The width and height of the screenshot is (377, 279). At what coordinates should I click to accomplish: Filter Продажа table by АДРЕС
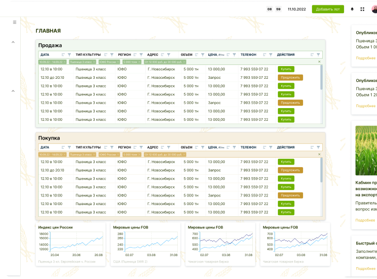coord(169,55)
